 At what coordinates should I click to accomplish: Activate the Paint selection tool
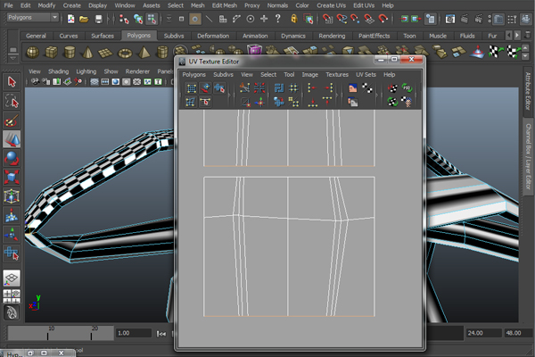(x=12, y=120)
